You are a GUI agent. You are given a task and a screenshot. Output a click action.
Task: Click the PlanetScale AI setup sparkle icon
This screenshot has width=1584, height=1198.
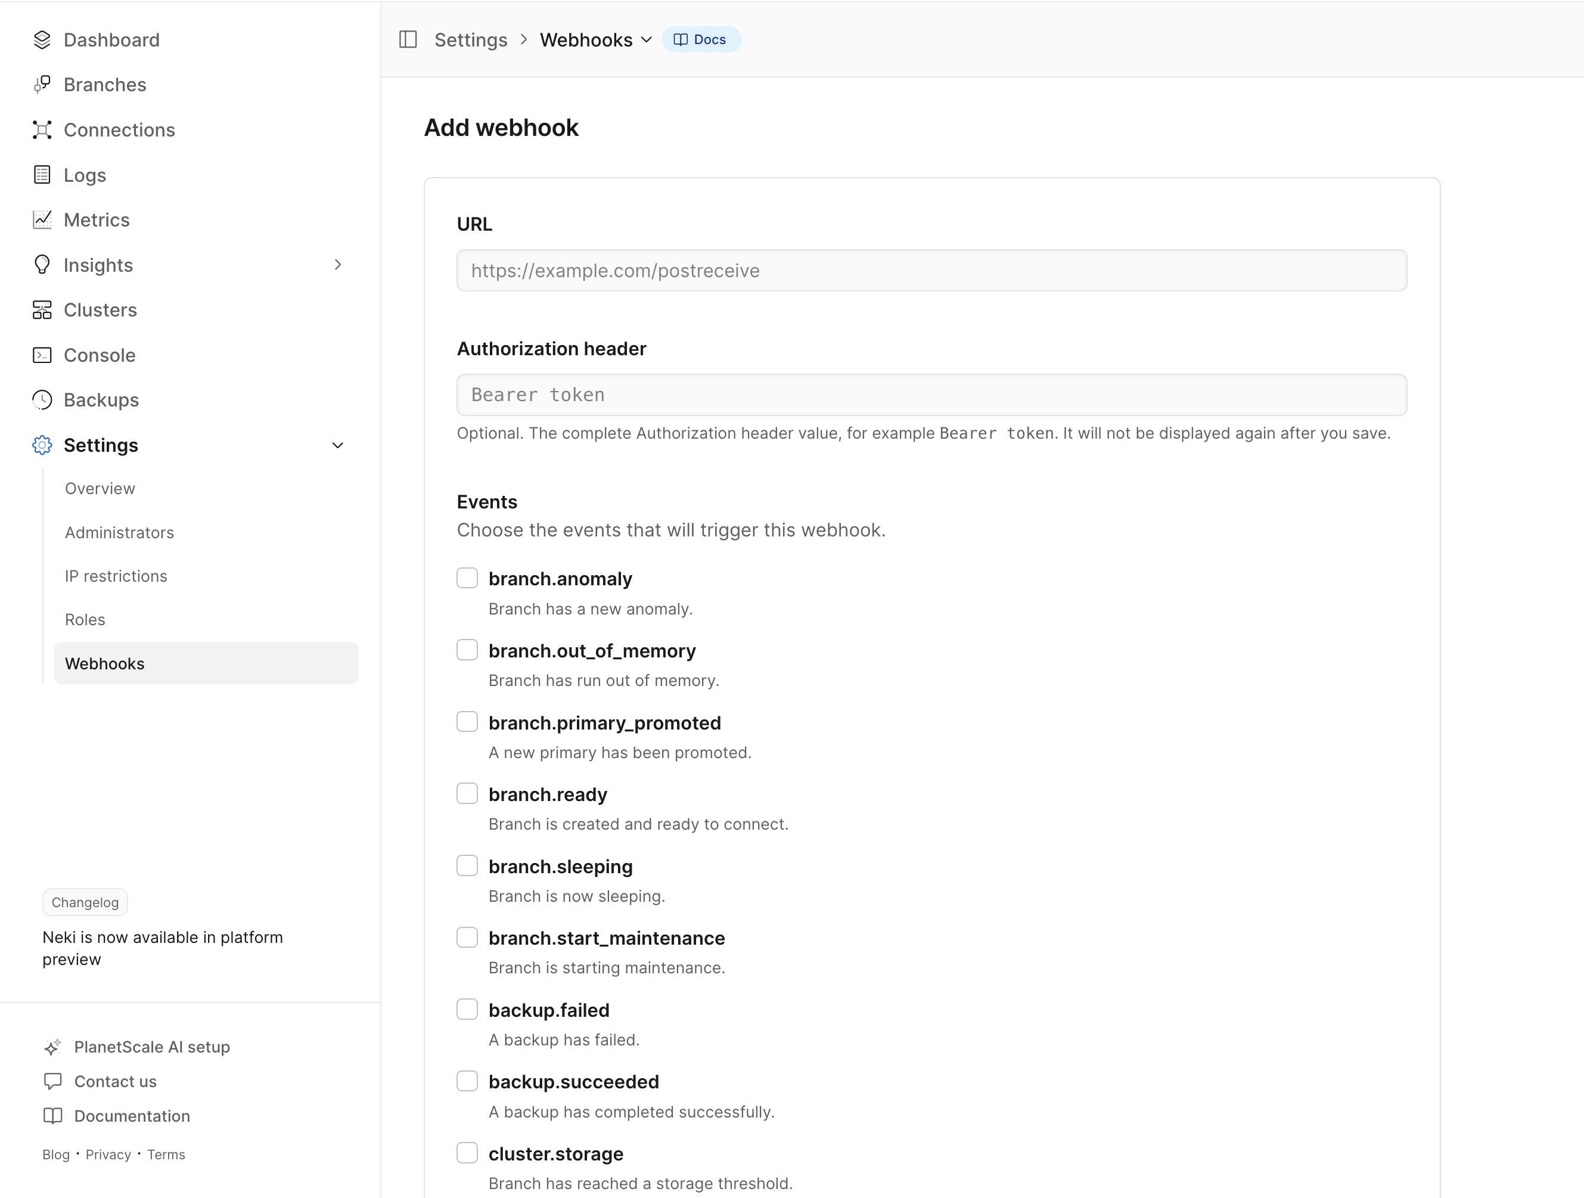pyautogui.click(x=53, y=1047)
